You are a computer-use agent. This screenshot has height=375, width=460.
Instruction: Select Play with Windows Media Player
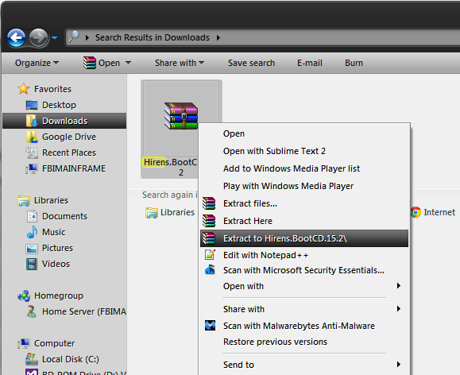click(x=304, y=186)
